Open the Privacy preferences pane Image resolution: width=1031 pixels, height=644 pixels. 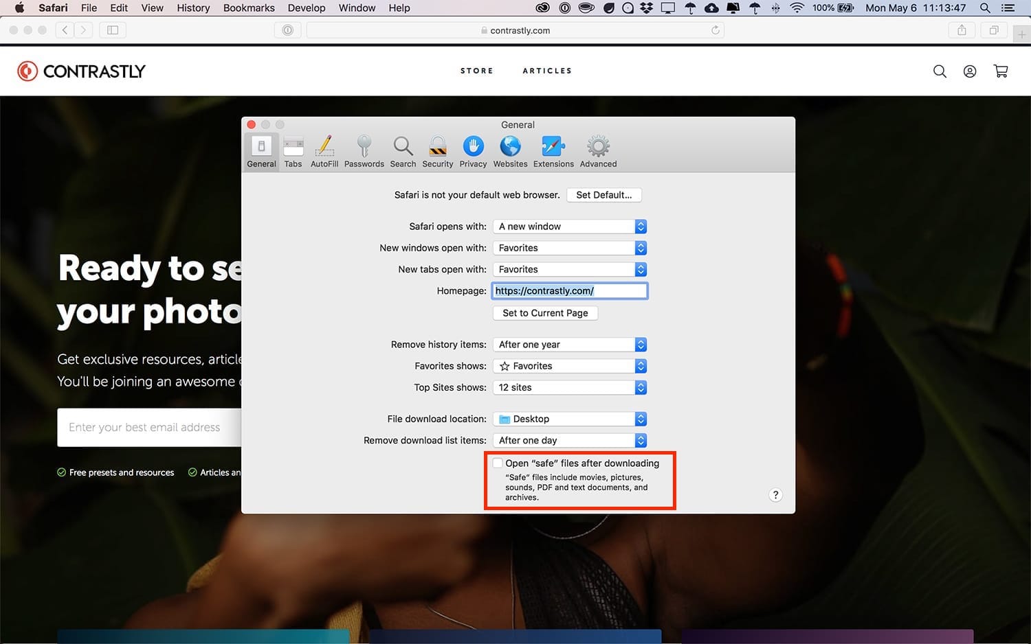(473, 152)
